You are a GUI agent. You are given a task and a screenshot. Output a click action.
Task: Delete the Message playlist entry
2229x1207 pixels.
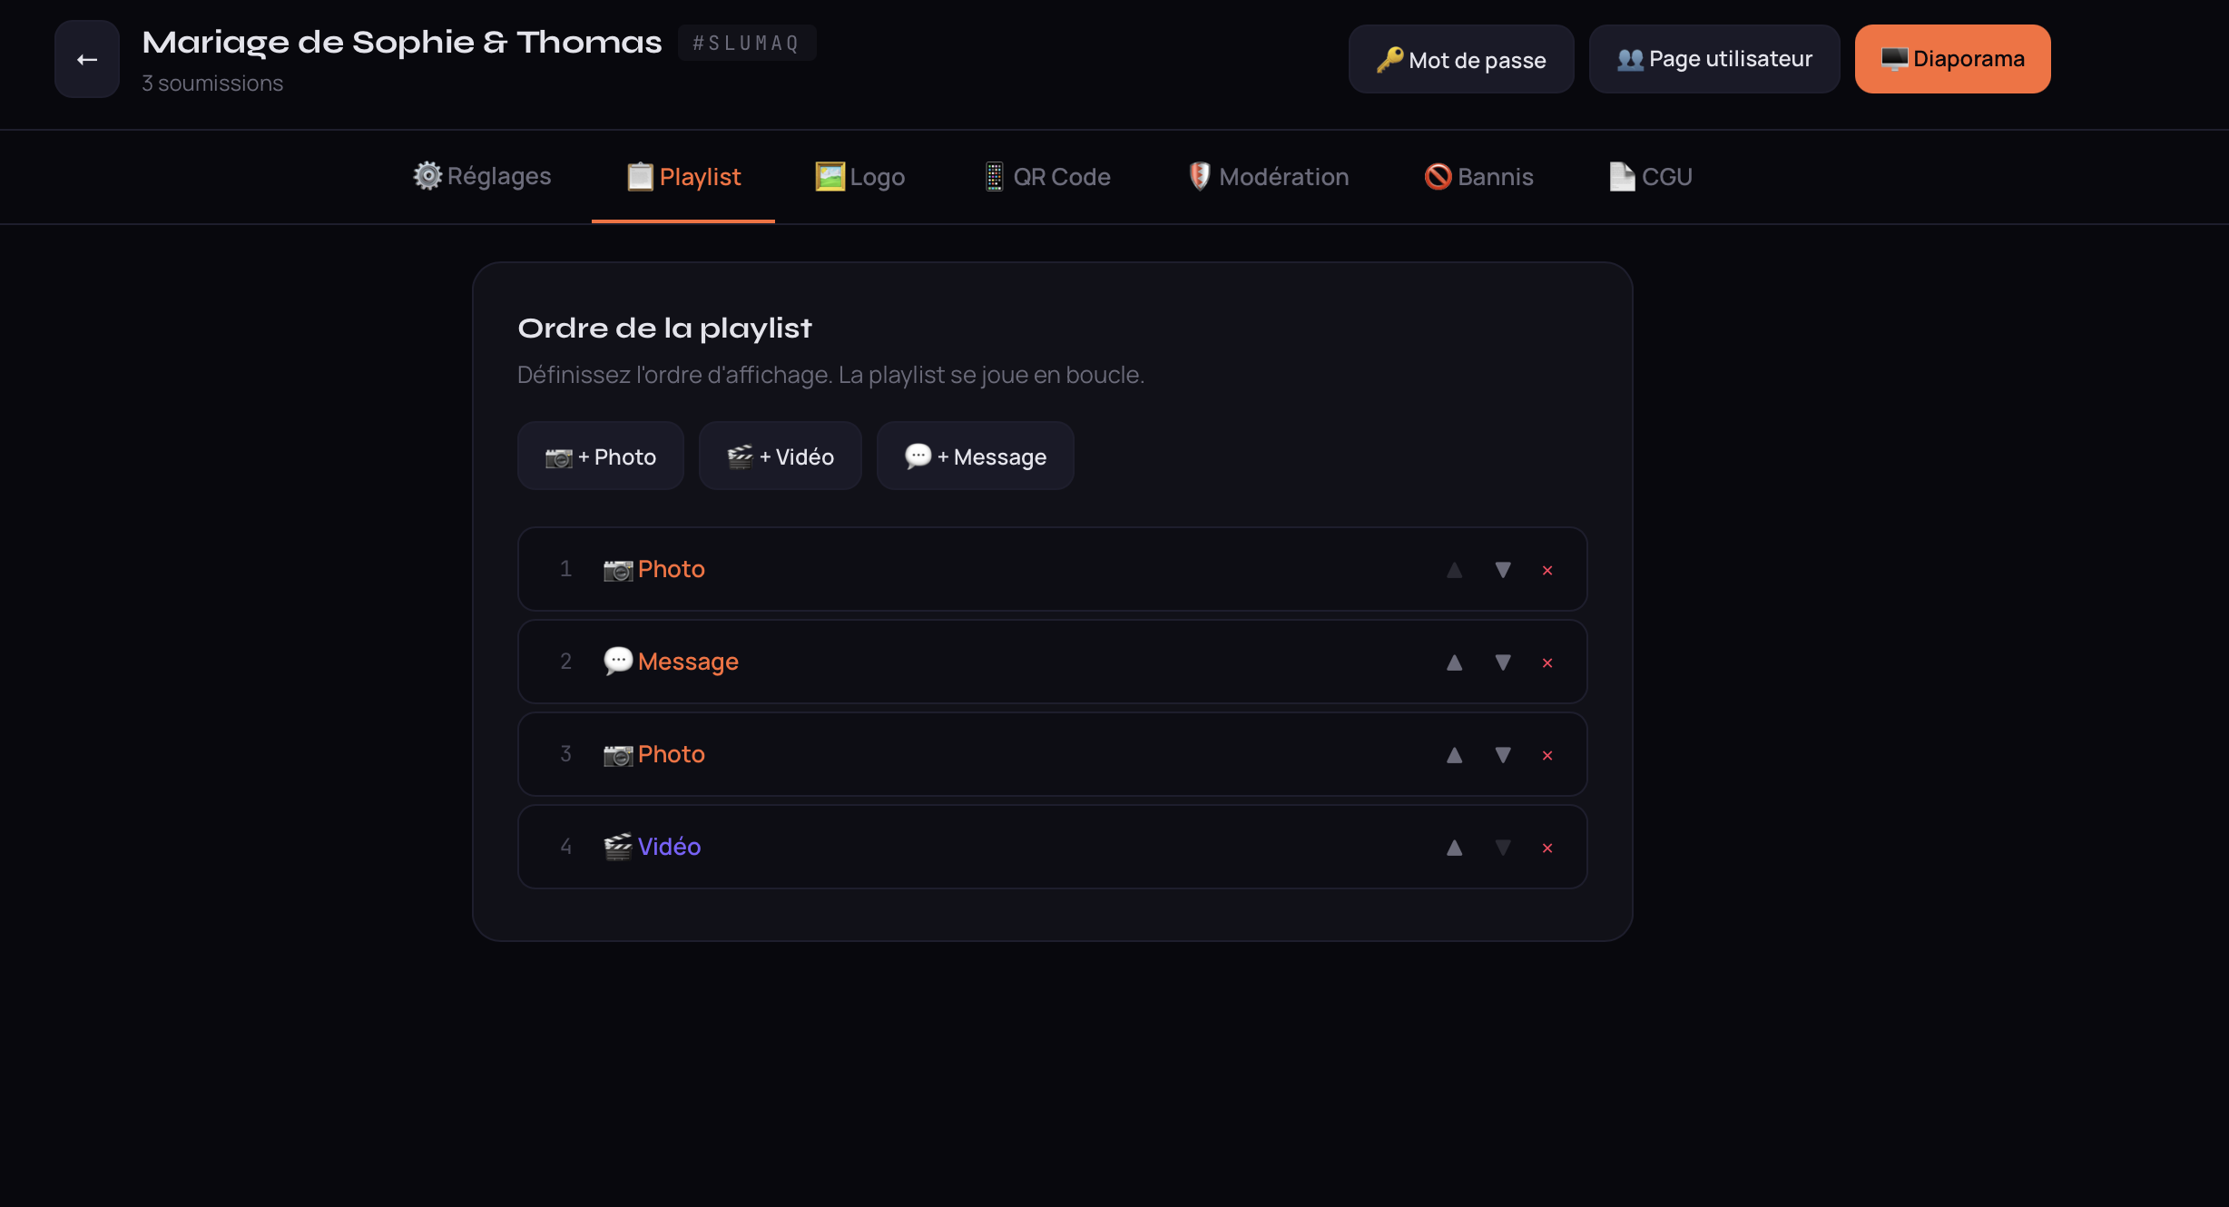click(1547, 662)
